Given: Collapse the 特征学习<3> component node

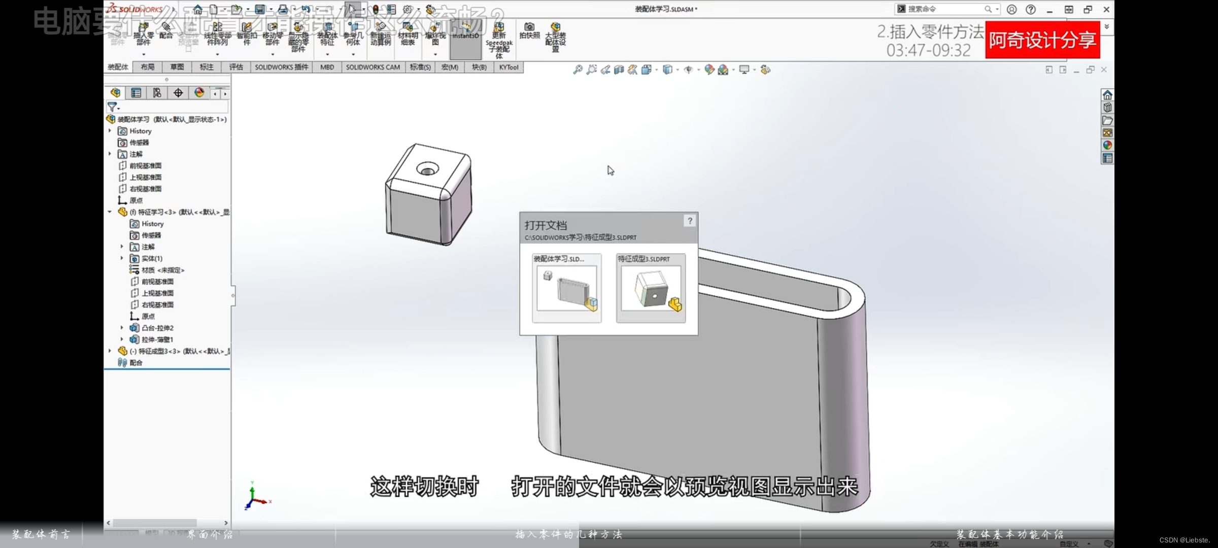Looking at the screenshot, I should [x=110, y=212].
